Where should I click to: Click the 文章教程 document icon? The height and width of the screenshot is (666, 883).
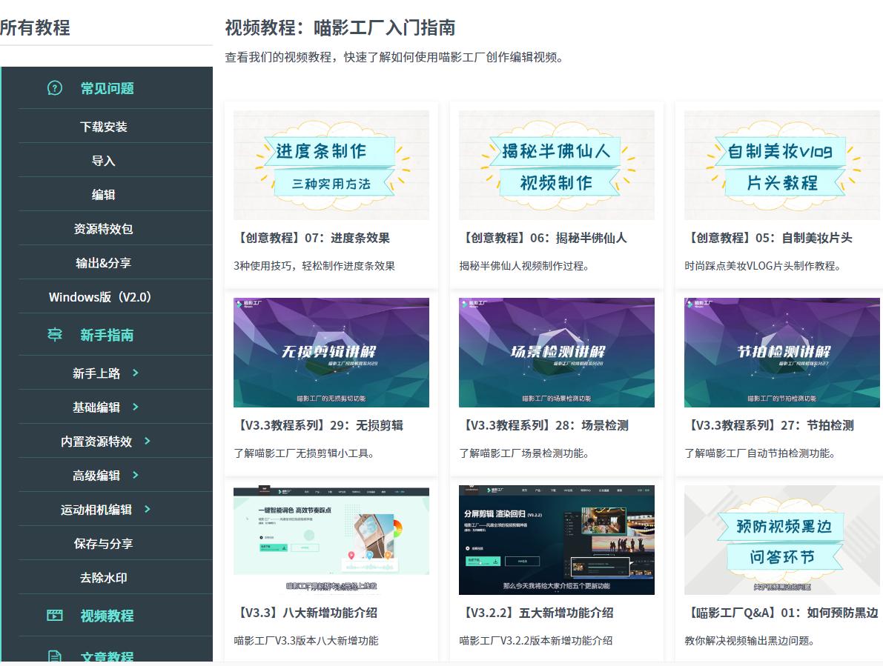55,656
